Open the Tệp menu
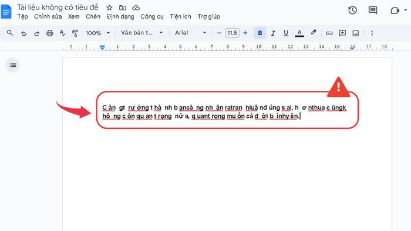This screenshot has width=411, height=231. 22,17
